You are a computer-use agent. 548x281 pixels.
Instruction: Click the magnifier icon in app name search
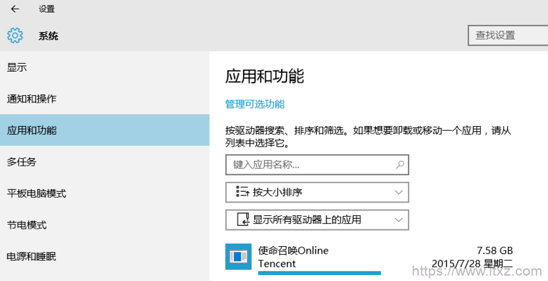click(x=400, y=164)
